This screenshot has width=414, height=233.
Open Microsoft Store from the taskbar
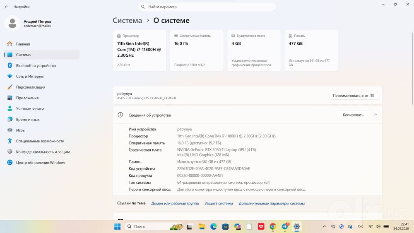pos(225,227)
